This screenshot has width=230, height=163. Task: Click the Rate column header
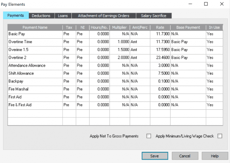pyautogui.click(x=160, y=28)
